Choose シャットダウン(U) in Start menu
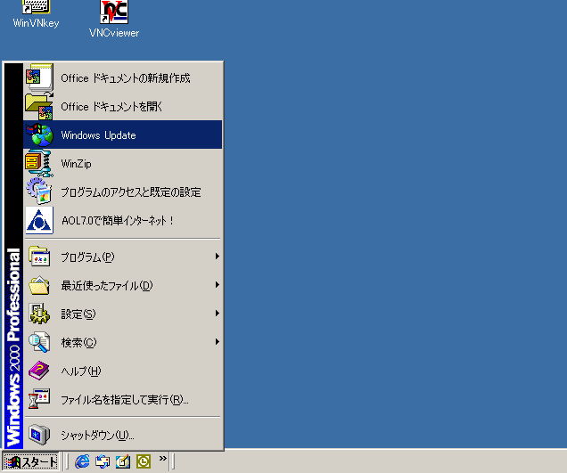The width and height of the screenshot is (567, 473). click(123, 435)
